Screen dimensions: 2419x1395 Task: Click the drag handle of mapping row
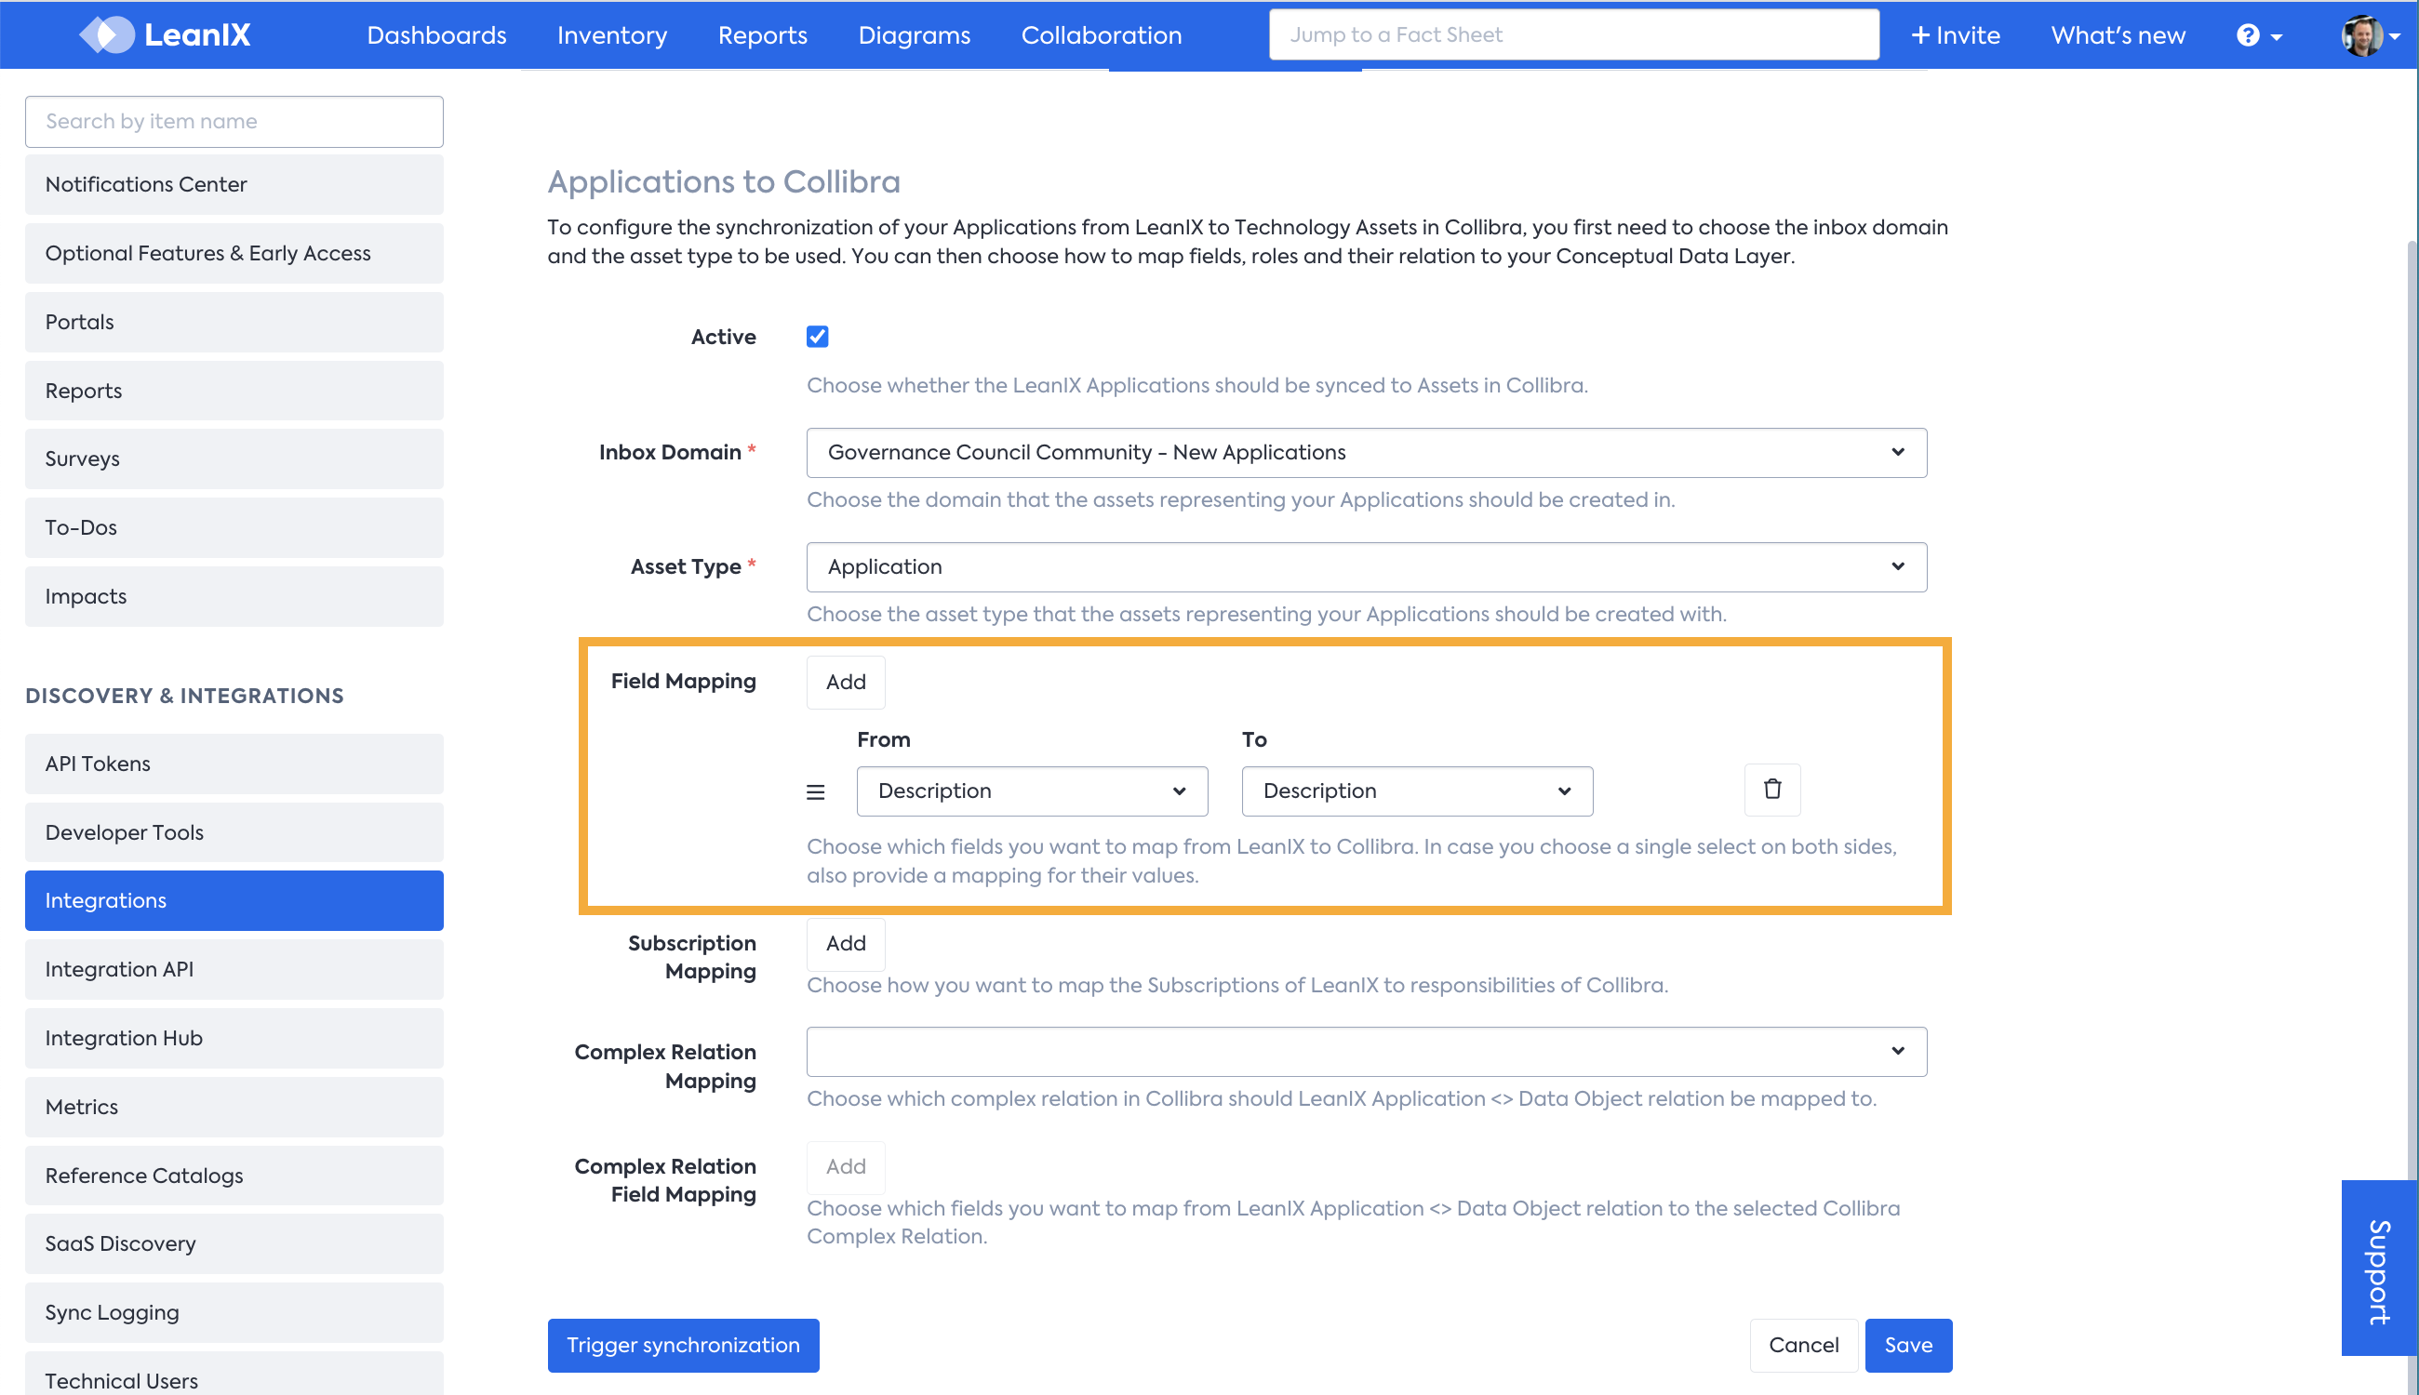pos(816,791)
